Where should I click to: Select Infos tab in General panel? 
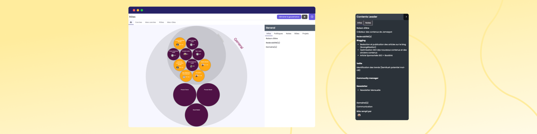268,33
